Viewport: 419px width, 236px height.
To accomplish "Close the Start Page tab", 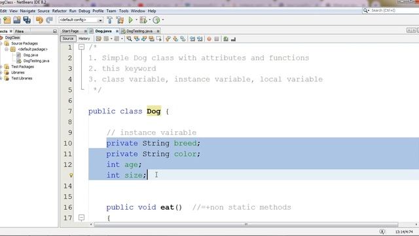I will (86, 31).
